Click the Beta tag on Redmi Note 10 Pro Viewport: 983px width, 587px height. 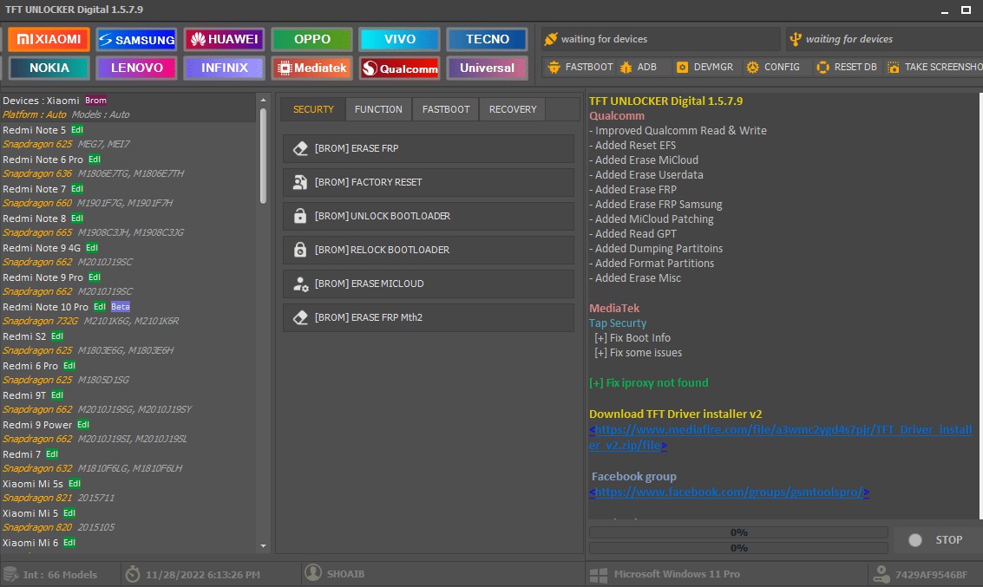pyautogui.click(x=121, y=306)
